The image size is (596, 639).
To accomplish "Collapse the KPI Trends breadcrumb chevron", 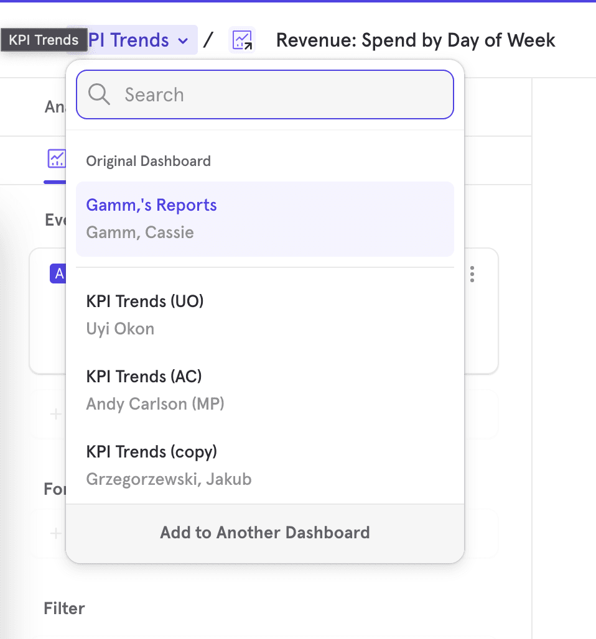I will coord(183,41).
